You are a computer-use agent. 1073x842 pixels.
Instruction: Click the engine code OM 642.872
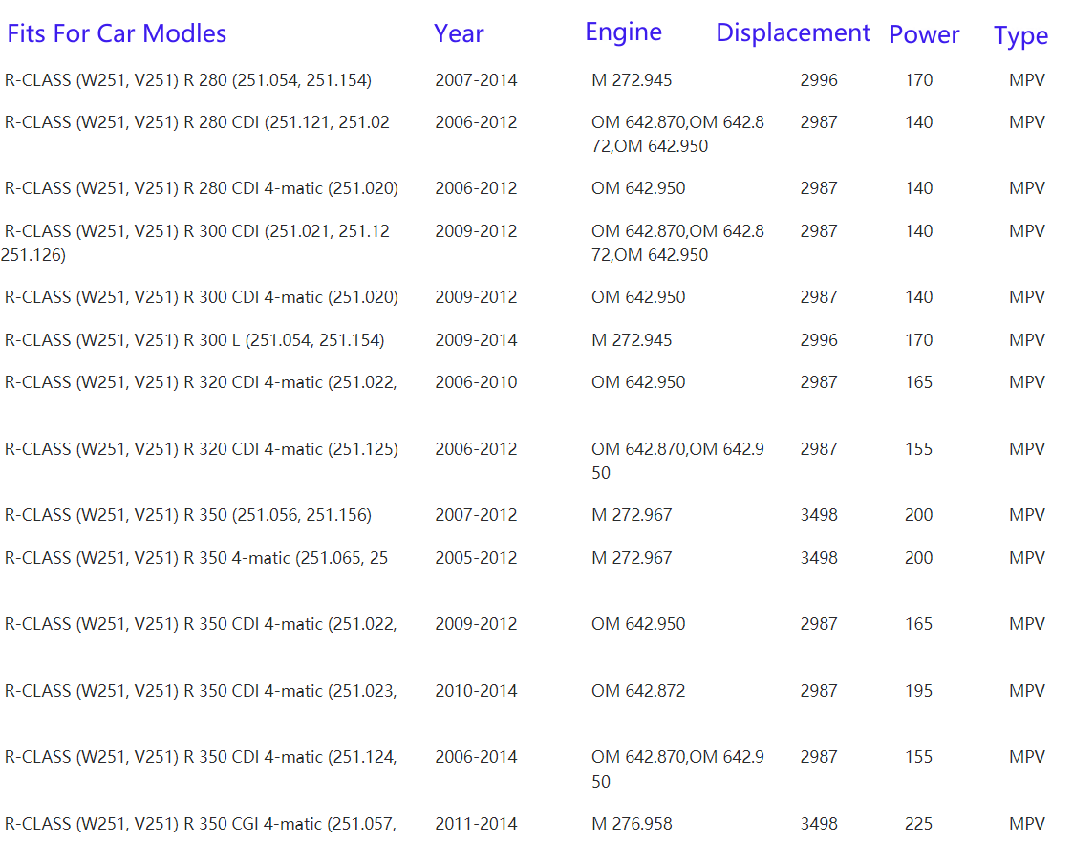coord(638,691)
